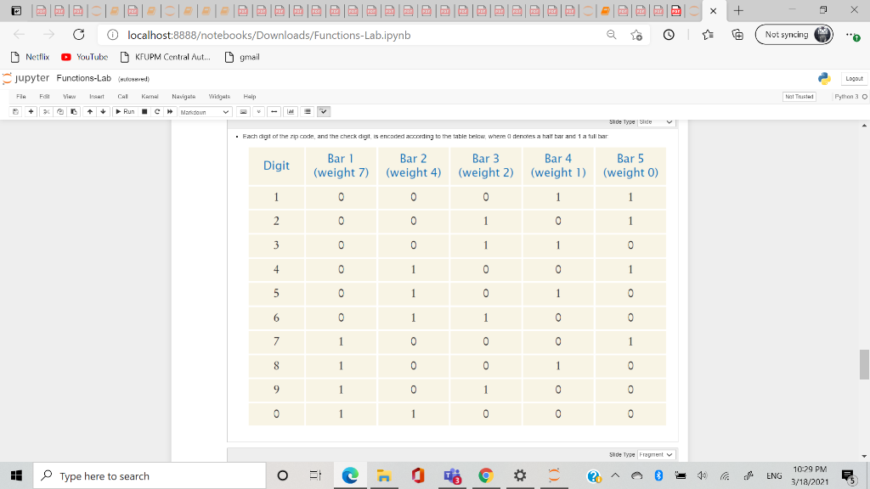Open browser Settings and more menu
870x489 pixels.
852,35
